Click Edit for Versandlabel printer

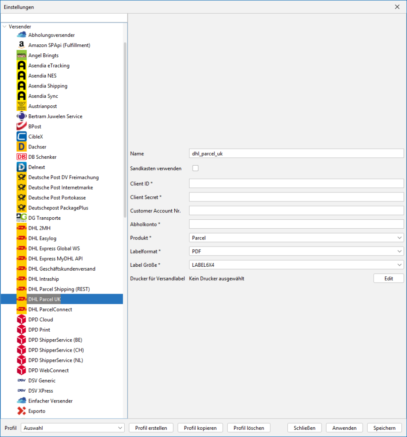[x=388, y=278]
